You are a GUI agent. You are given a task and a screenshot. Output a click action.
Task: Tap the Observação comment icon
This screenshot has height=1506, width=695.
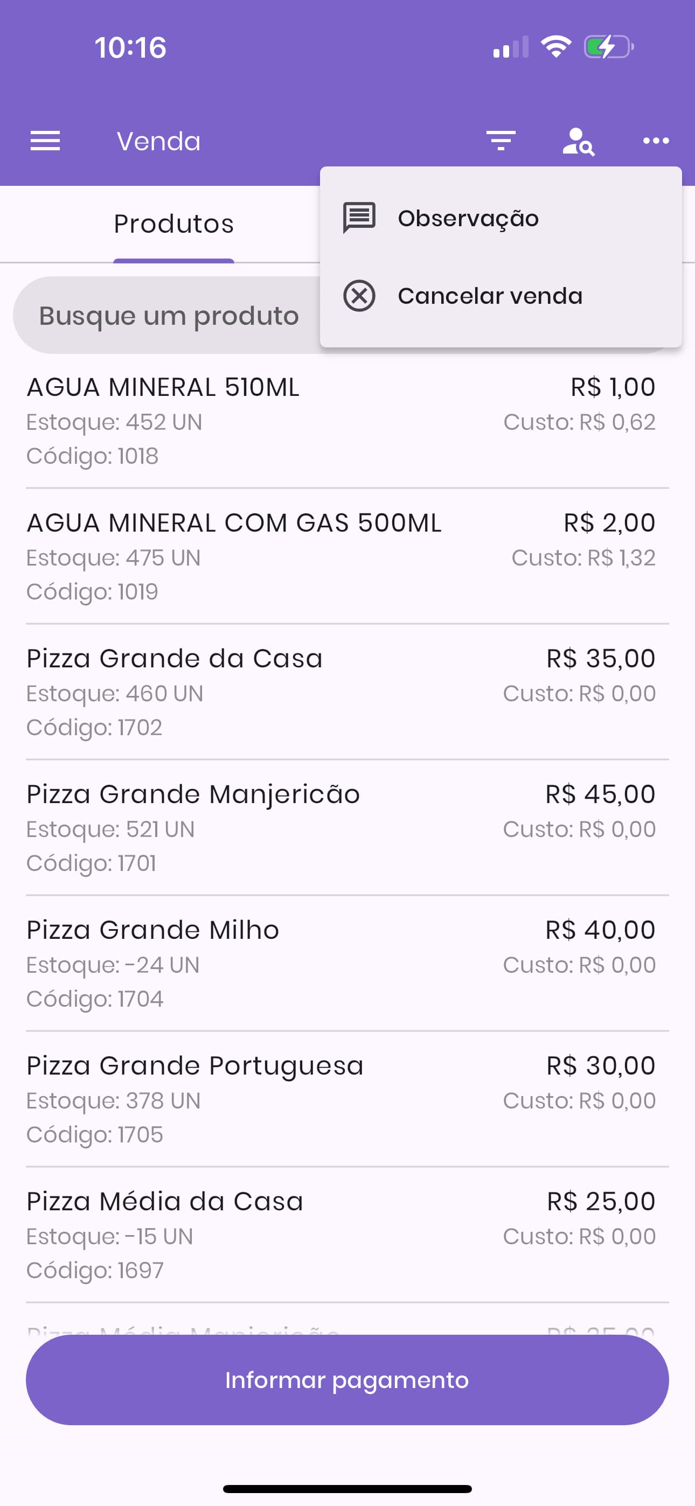click(359, 218)
